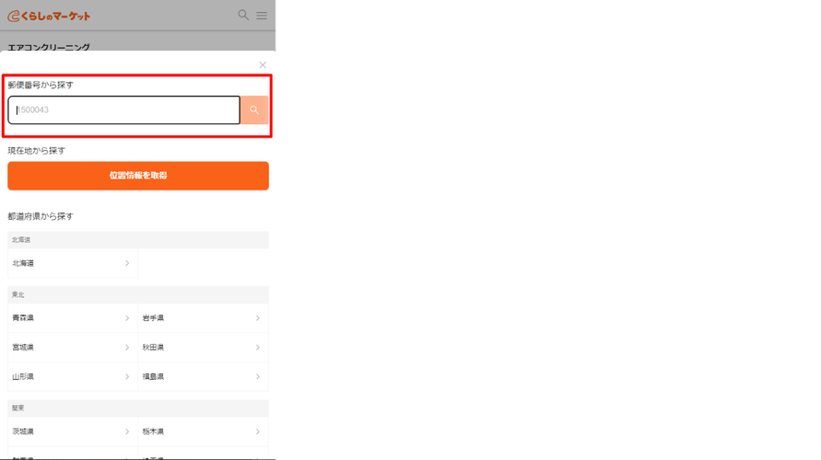Open the hamburger menu icon
This screenshot has height=460, width=821.
coord(262,16)
